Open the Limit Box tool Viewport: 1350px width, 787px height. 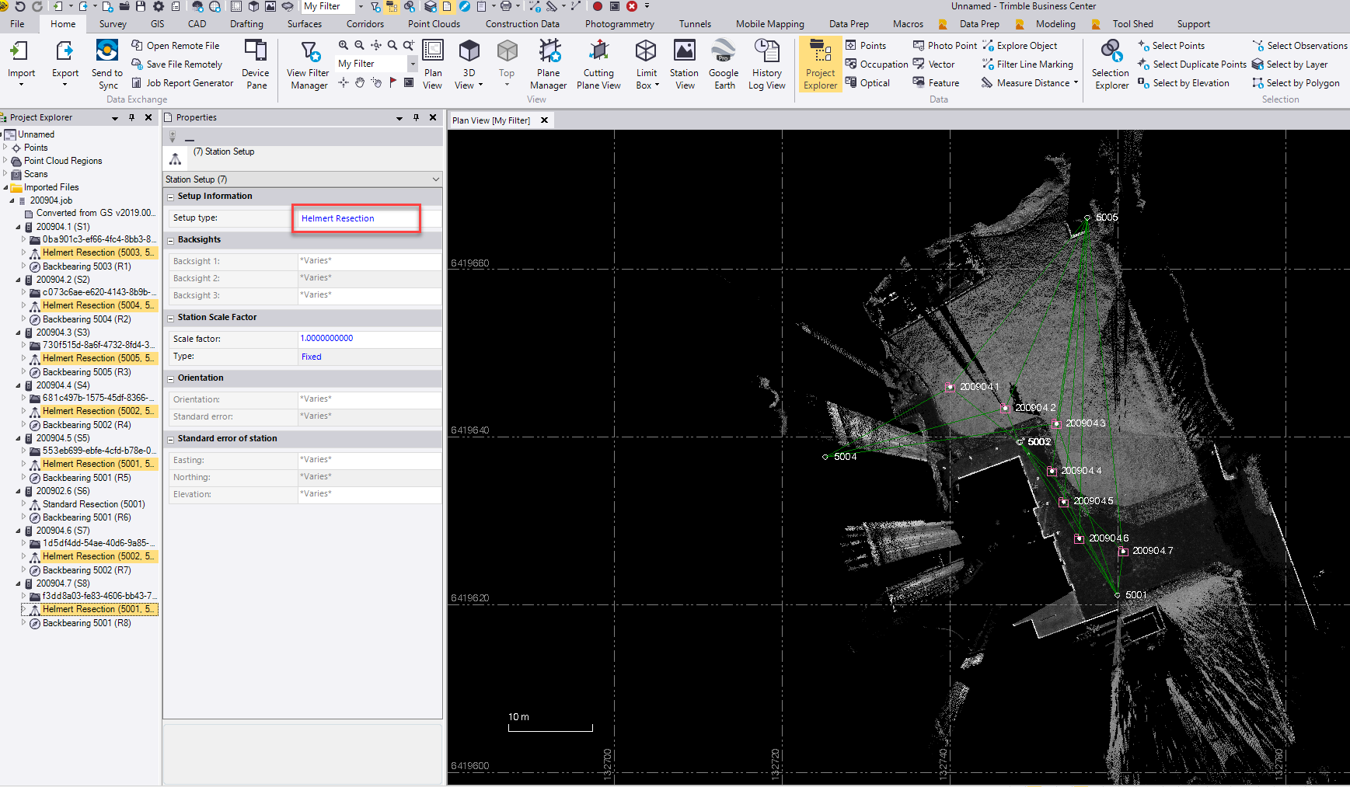point(646,64)
